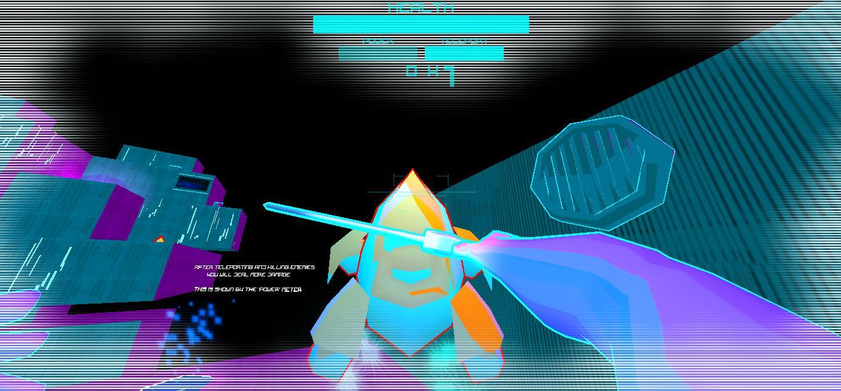
Task: Click the octagonal grated vent on wall
Action: click(x=602, y=172)
